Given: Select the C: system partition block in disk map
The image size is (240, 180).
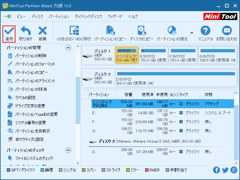Looking at the screenshot, I should (x=127, y=55).
